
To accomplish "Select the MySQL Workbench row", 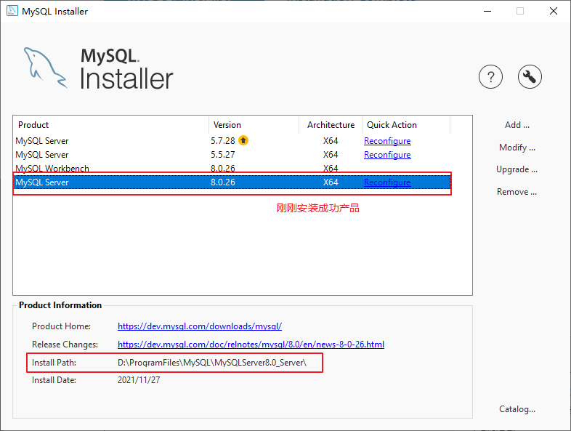I will (232, 168).
